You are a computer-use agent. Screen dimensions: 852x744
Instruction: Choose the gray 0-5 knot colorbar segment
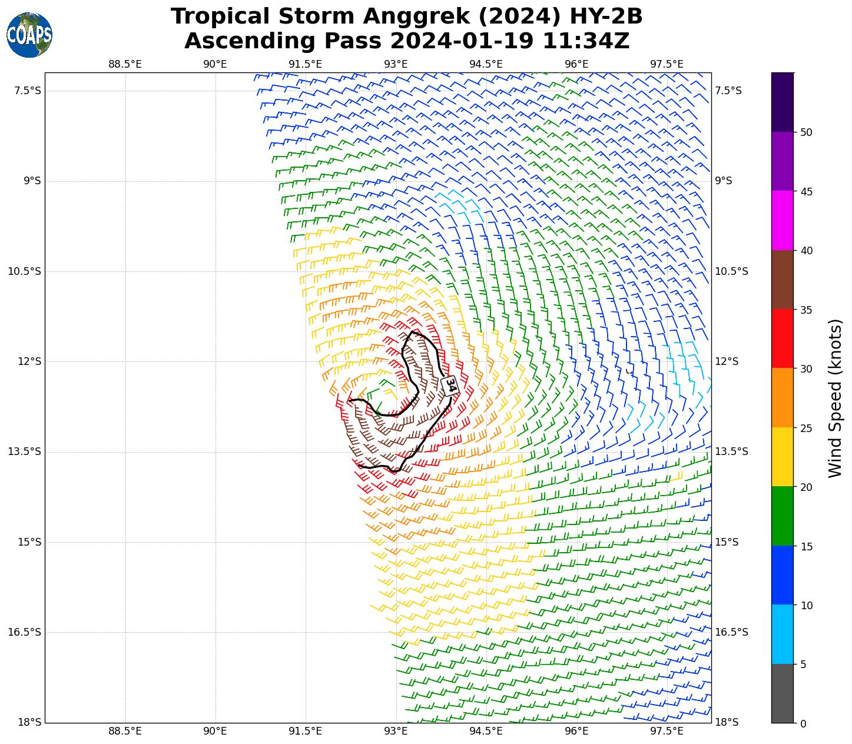point(783,693)
